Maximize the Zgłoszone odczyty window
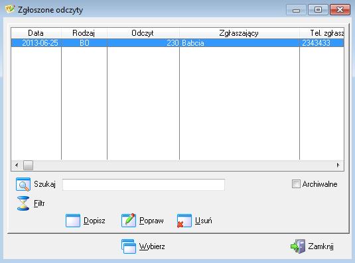Screen dimensions: 355x263 (318, 10)
